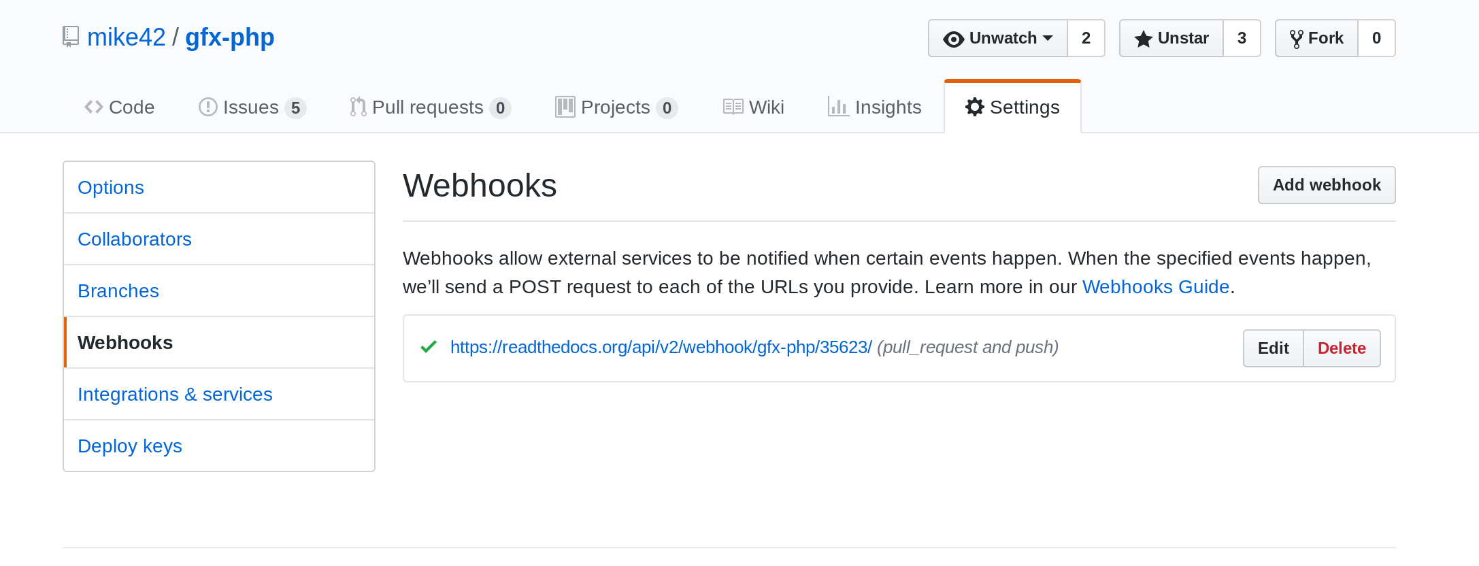Fork the gfx-php repository
Screen dimensions: 1479x566
[x=1316, y=38]
